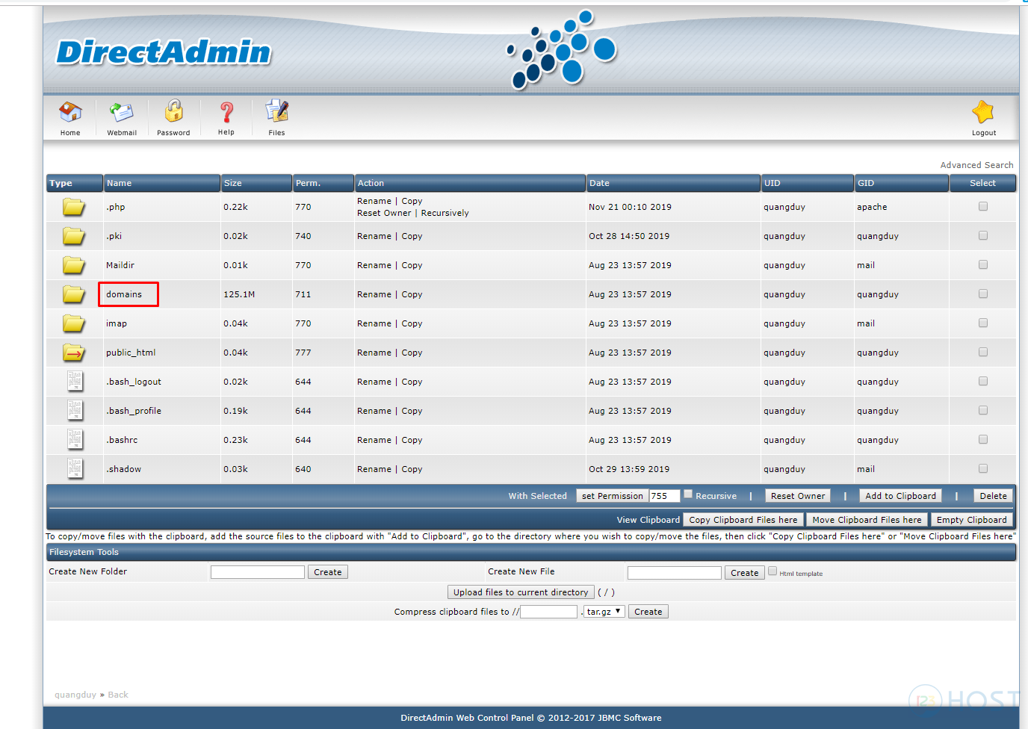Select the .php row checkbox
The image size is (1028, 729).
983,206
